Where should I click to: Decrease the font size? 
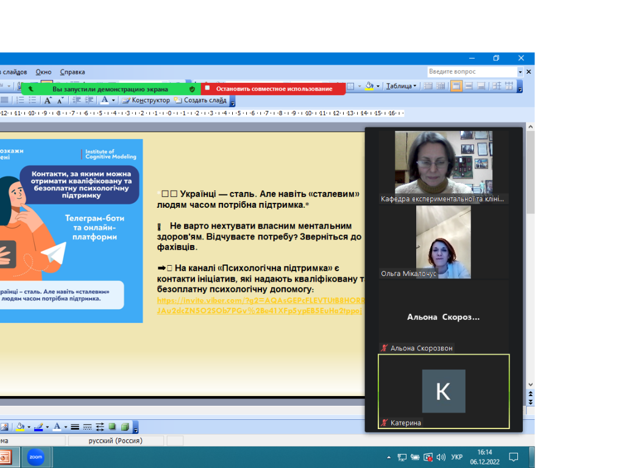[60, 101]
